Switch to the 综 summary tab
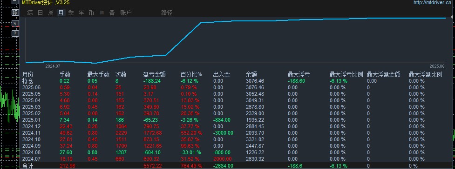Screen dimensions: 455x169 point(30,13)
